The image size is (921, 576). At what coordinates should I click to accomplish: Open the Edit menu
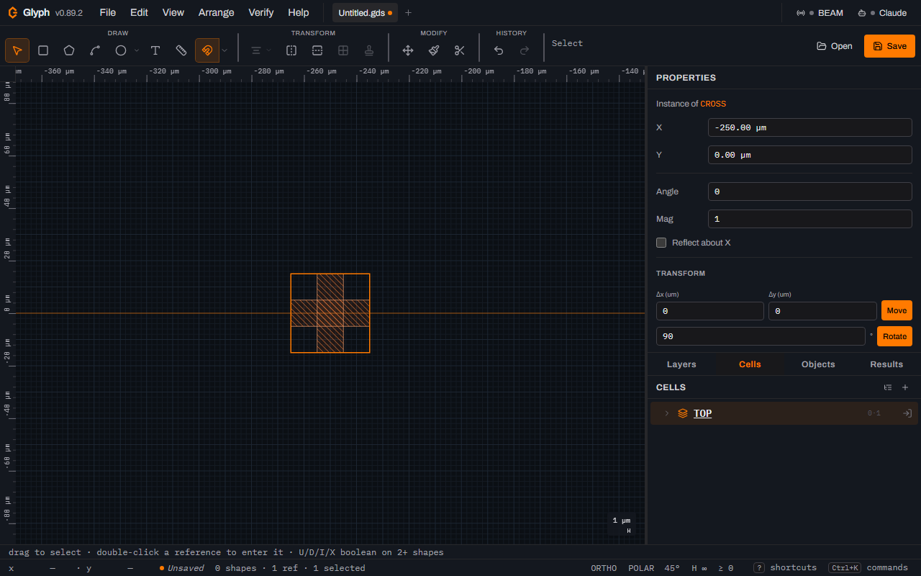point(140,13)
